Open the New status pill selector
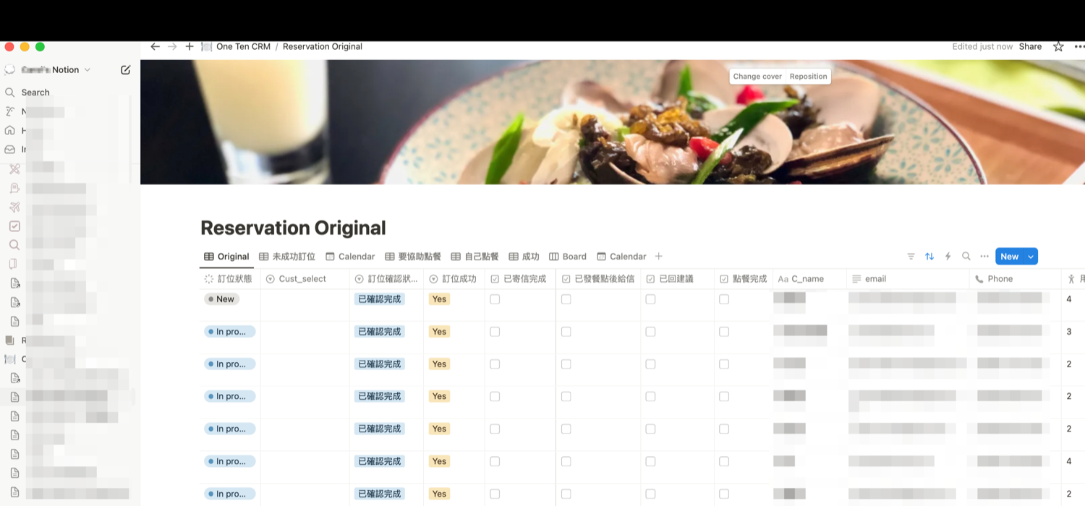 pos(221,299)
